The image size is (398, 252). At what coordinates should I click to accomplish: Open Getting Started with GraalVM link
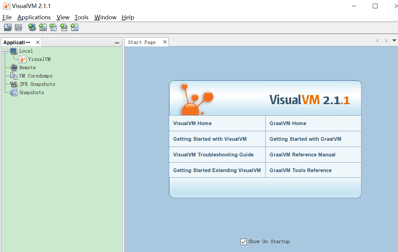[305, 139]
